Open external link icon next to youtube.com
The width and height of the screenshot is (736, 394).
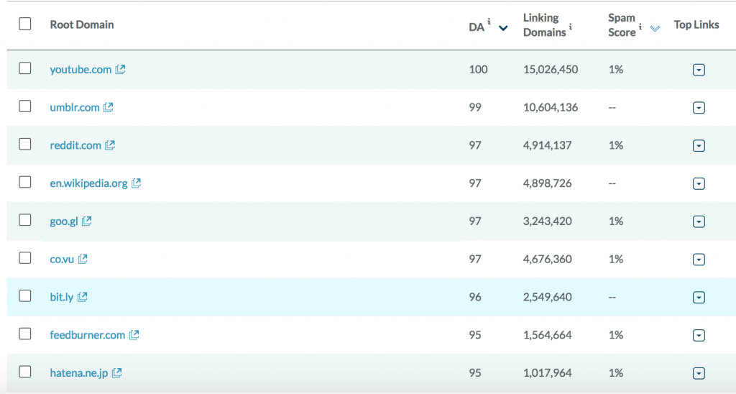click(121, 70)
